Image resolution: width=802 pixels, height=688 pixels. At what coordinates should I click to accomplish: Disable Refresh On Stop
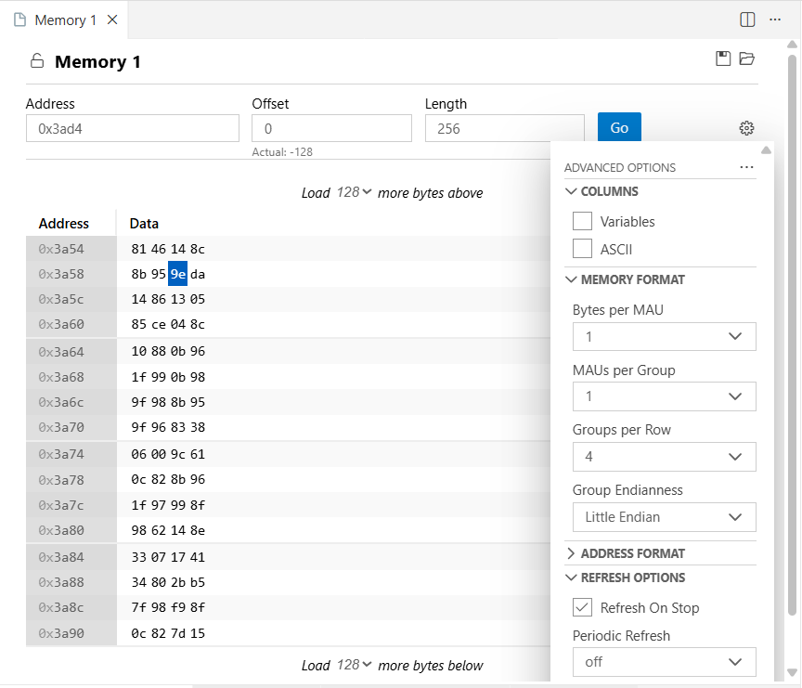coord(581,607)
